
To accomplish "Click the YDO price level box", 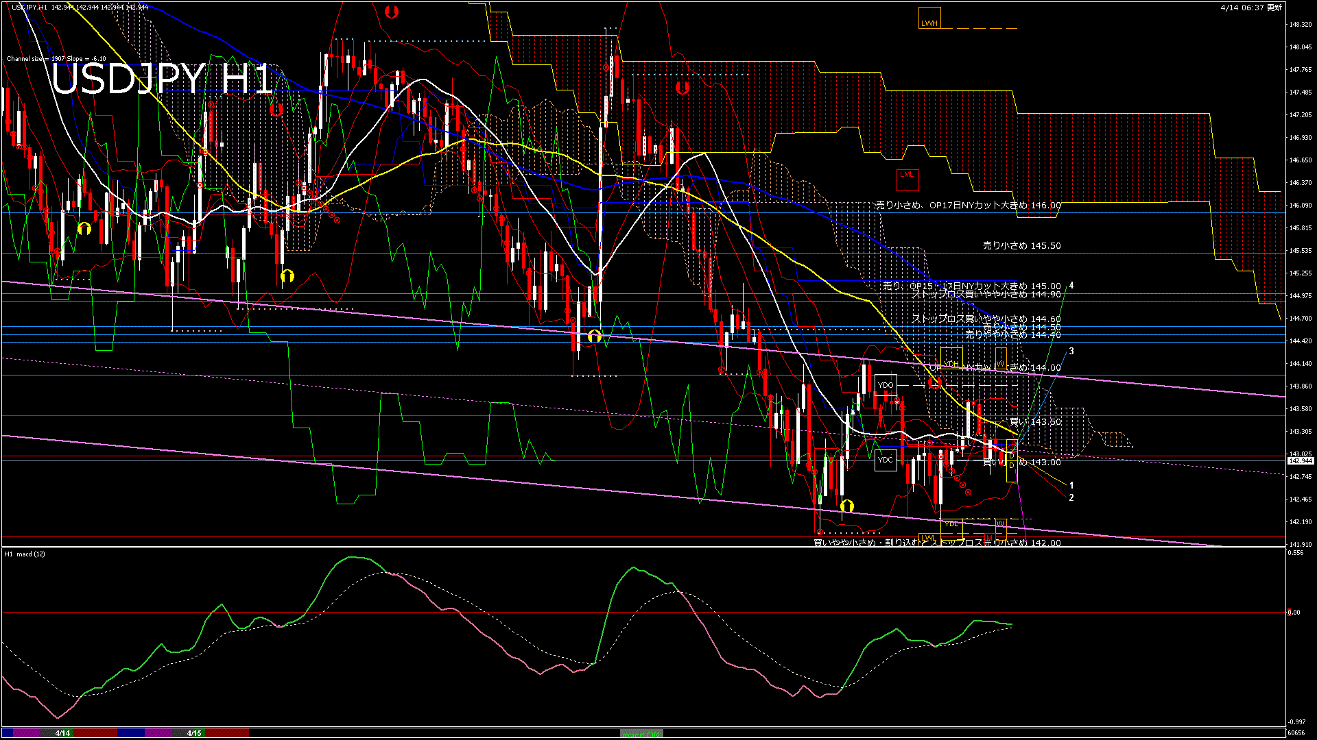I will 886,385.
